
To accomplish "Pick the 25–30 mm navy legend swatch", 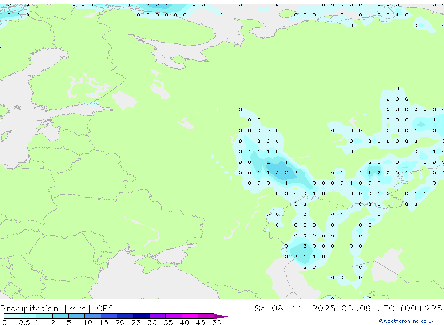I will 141,316.
